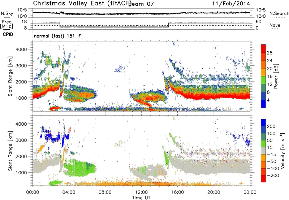The image size is (289, 200).
Task: Click the Time UT axis title
Action: tap(141, 198)
